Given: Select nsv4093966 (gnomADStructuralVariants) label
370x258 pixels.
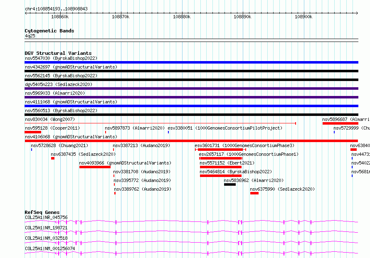Looking at the screenshot, I should coord(125,163).
